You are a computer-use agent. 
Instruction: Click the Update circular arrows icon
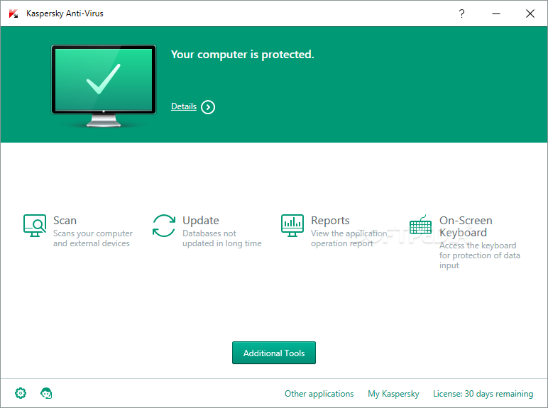tap(164, 226)
